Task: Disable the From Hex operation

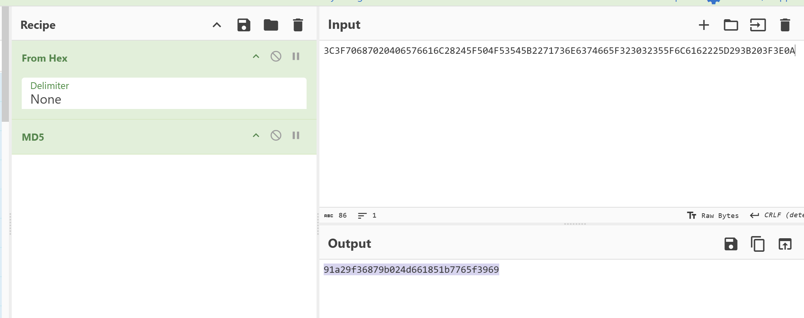Action: (x=276, y=57)
